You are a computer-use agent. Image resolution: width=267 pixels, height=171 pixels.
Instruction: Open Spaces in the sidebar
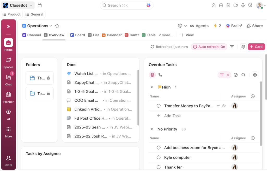coord(8,63)
